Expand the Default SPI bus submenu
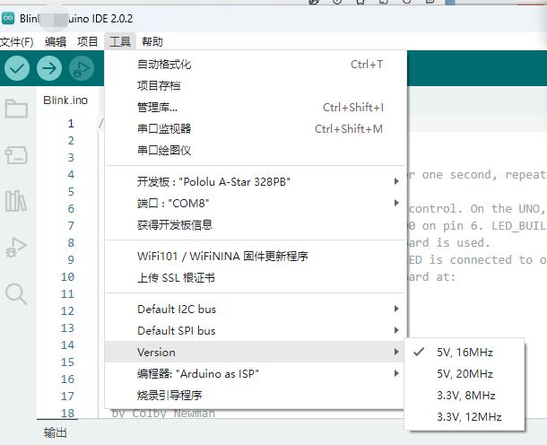This screenshot has width=547, height=445. pos(256,330)
